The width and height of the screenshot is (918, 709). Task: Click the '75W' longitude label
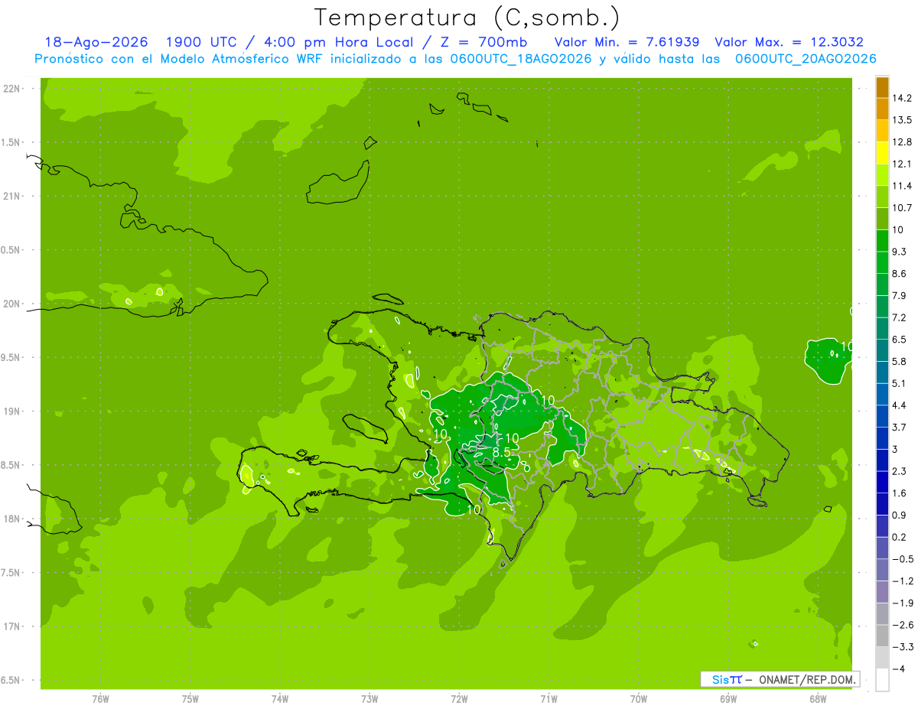pos(190,698)
